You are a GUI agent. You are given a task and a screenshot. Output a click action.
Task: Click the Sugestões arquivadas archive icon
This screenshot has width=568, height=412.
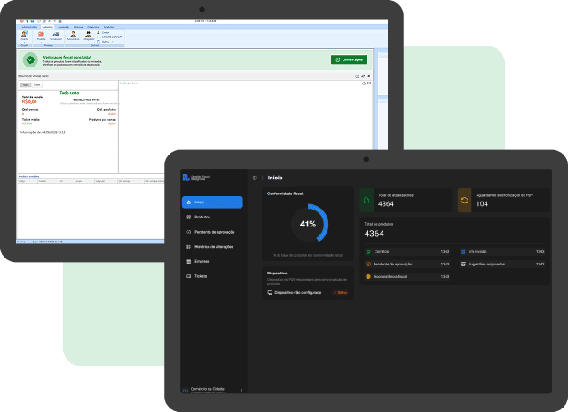click(x=463, y=264)
